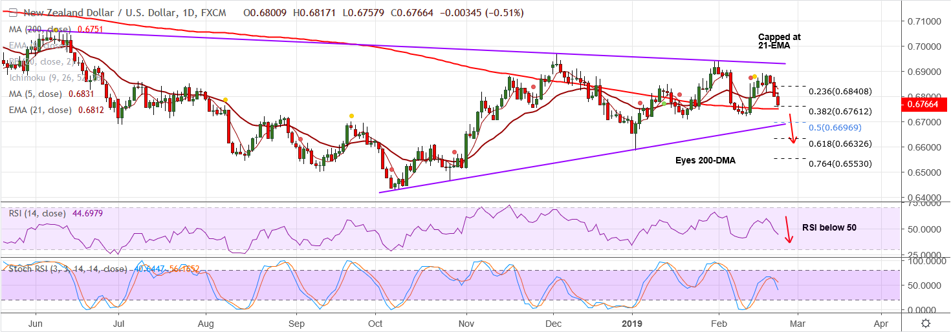Click the Dec label on time axis
This screenshot has height=332, width=951.
tap(554, 322)
